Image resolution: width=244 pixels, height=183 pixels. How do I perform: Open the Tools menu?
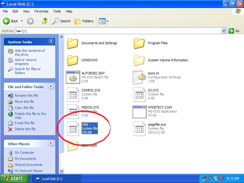pos(57,11)
